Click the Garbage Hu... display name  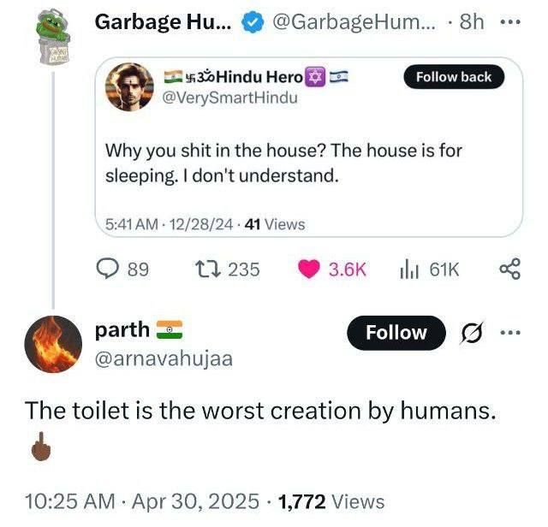161,22
